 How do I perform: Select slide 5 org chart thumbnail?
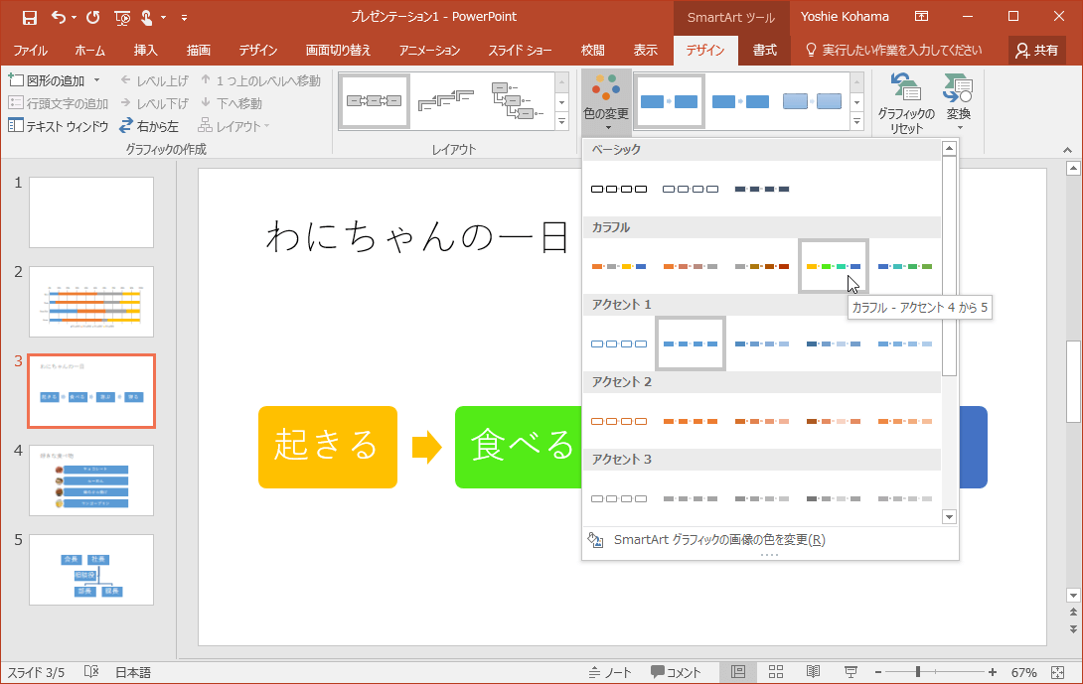pos(91,570)
